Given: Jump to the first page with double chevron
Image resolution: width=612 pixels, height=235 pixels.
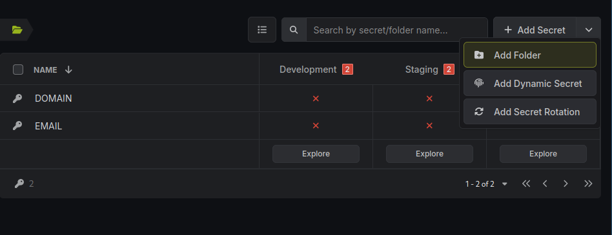Looking at the screenshot, I should tap(526, 183).
